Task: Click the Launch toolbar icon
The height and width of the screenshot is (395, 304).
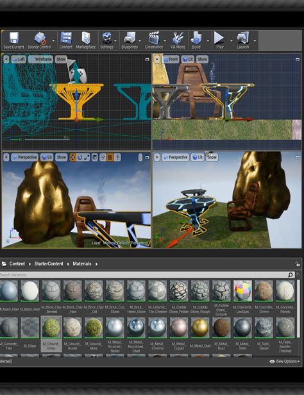Action: pos(242,40)
